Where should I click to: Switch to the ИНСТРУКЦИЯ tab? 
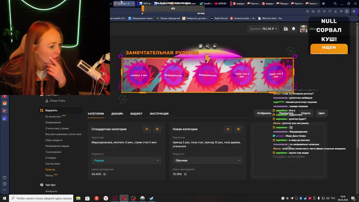159,114
